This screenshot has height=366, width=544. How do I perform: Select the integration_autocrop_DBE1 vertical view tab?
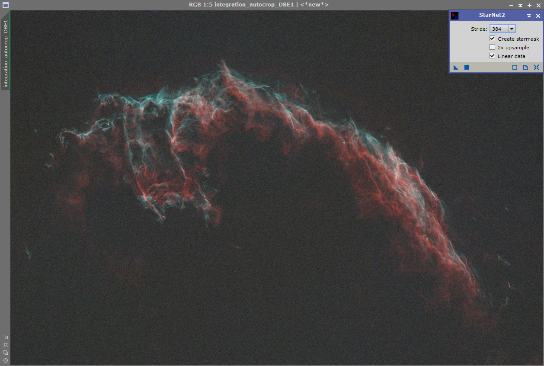pyautogui.click(x=5, y=51)
